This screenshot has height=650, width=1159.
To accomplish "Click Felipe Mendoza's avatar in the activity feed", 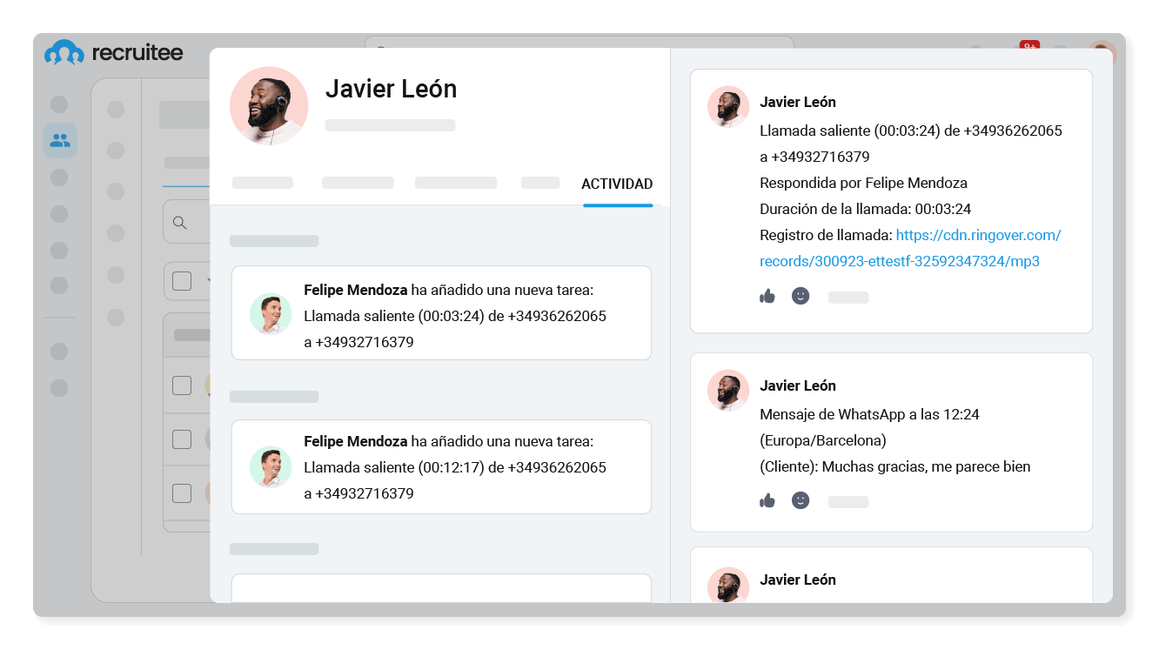I will (271, 312).
